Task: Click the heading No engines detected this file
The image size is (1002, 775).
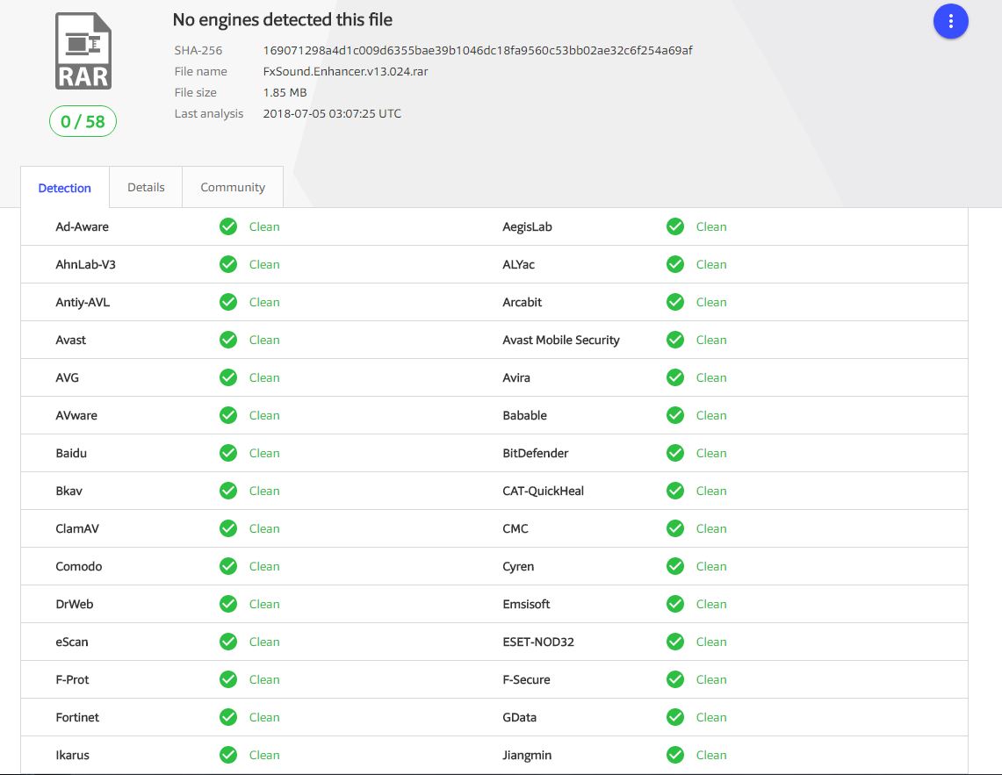Action: 283,20
